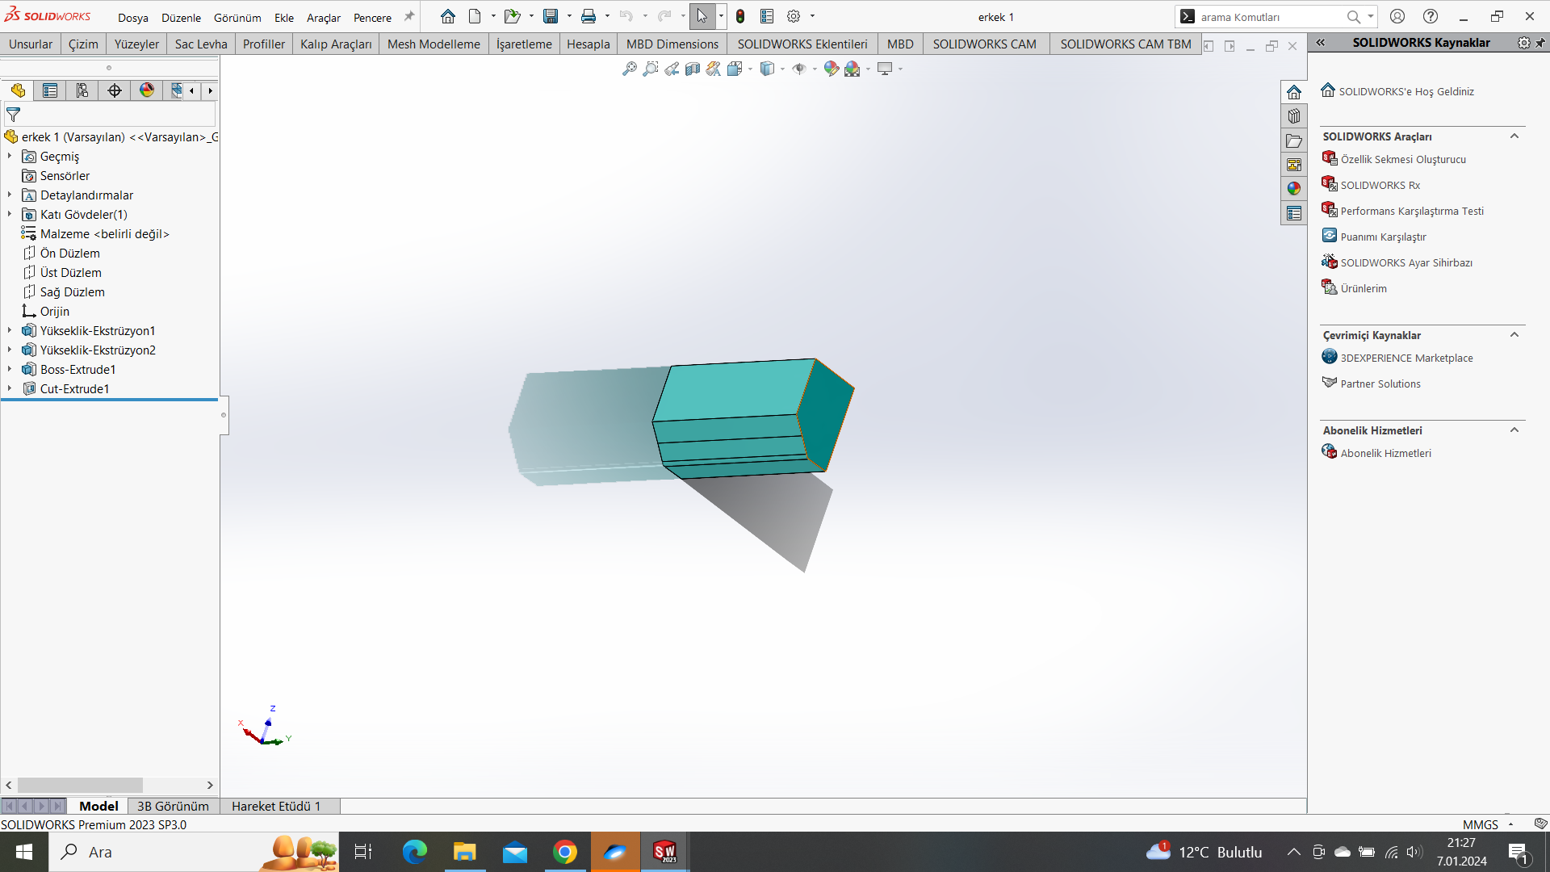
Task: Click the Section View icon
Action: pos(693,69)
